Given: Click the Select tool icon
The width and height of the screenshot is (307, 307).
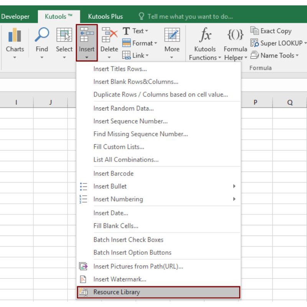Looking at the screenshot, I should pos(64,36).
